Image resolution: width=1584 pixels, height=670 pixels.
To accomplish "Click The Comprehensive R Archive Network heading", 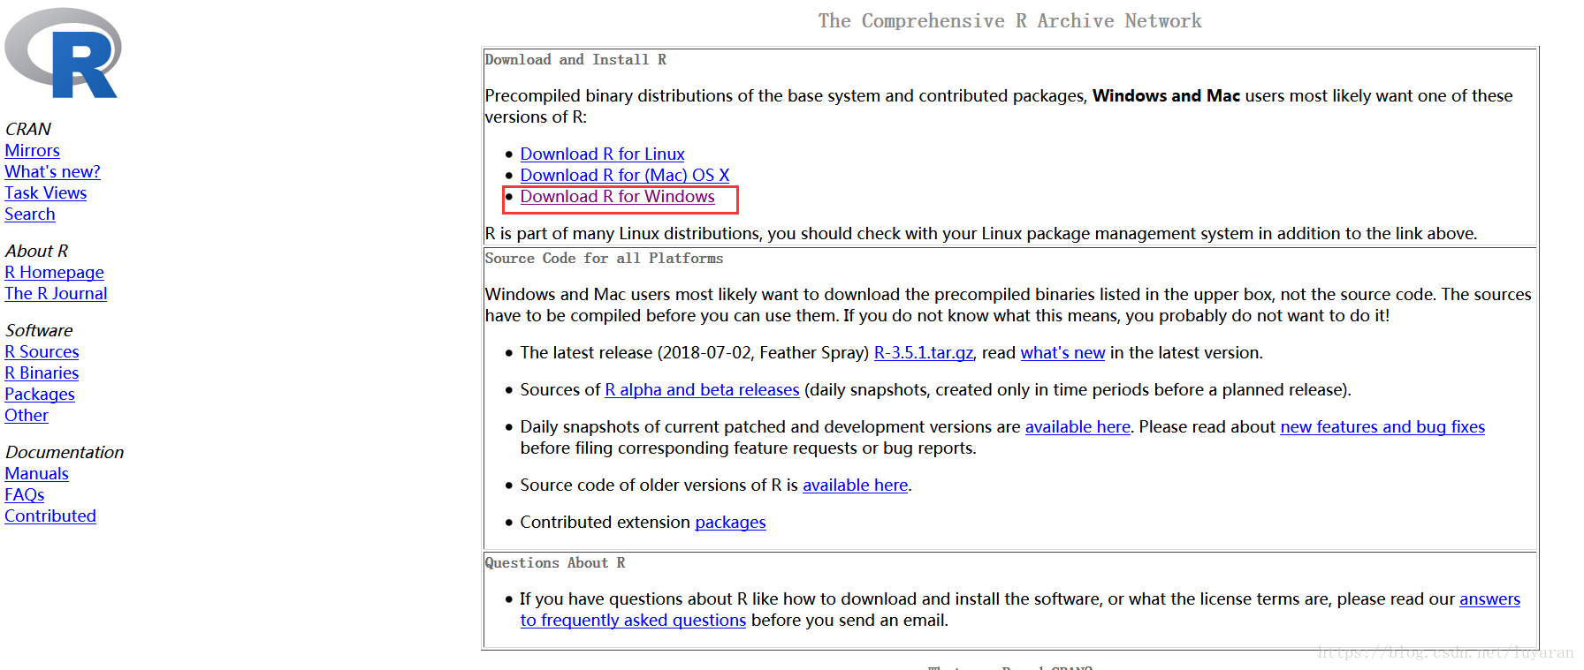I will click(x=1009, y=21).
